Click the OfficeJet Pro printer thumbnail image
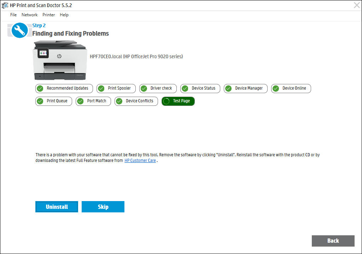The image size is (362, 254). (60, 61)
